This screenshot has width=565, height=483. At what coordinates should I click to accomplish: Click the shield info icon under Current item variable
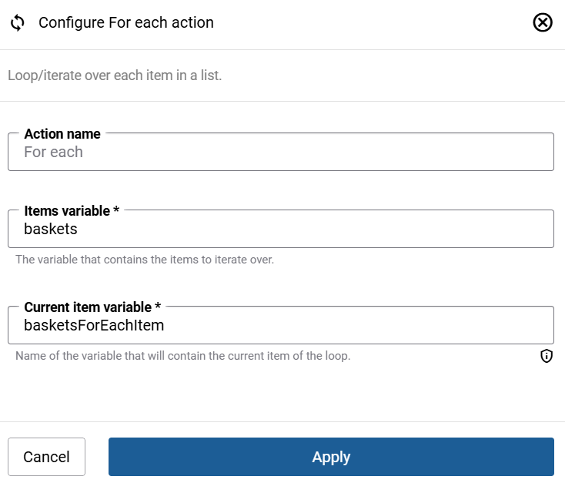[547, 356]
